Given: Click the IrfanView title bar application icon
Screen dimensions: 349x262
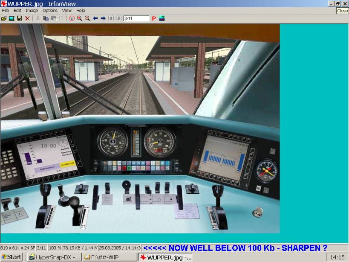Looking at the screenshot, I should tap(3, 3).
